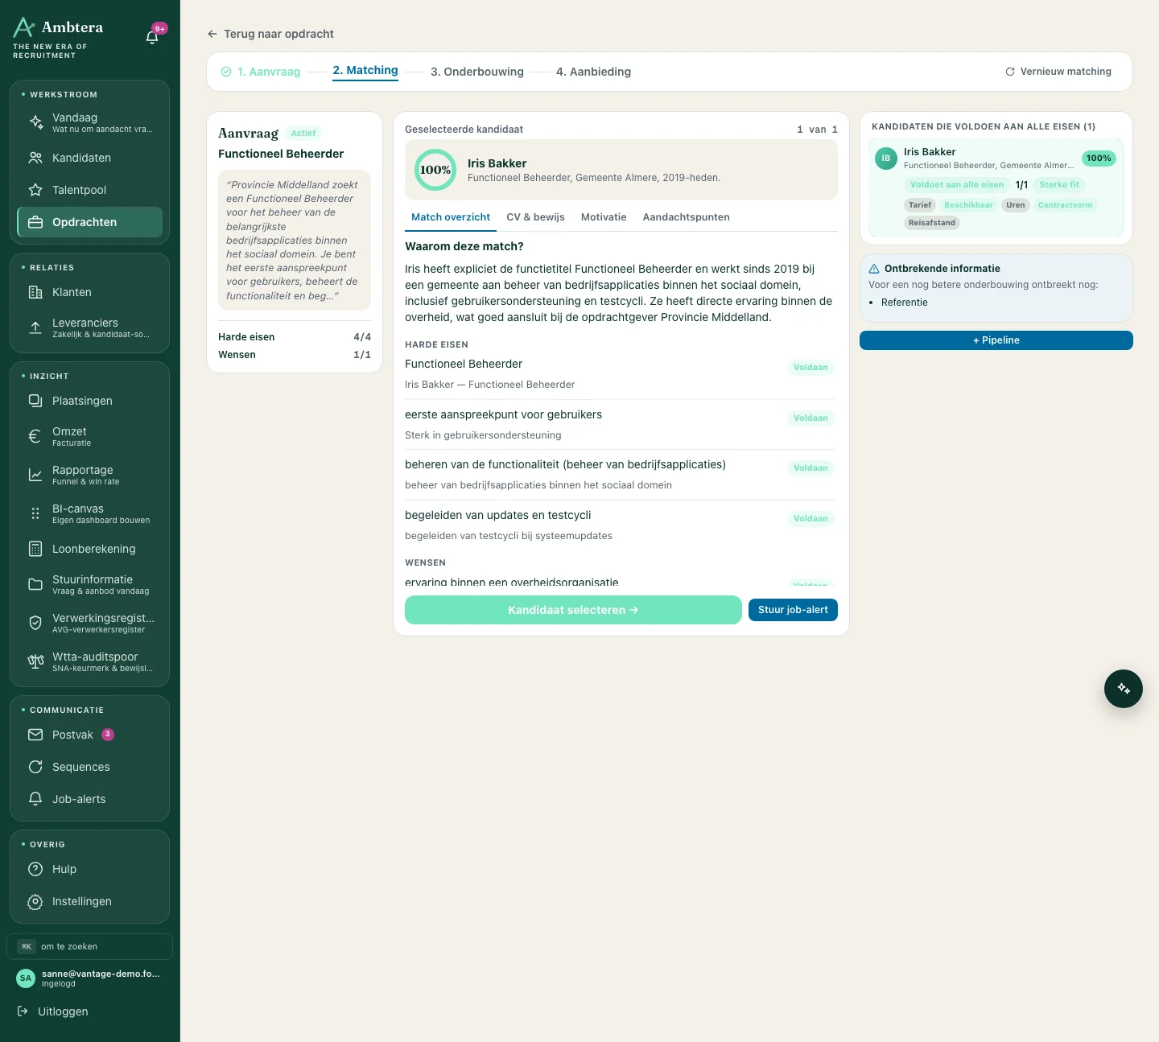Click the Sequences loop icon
Viewport: 1159px width, 1042px height.
[35, 767]
